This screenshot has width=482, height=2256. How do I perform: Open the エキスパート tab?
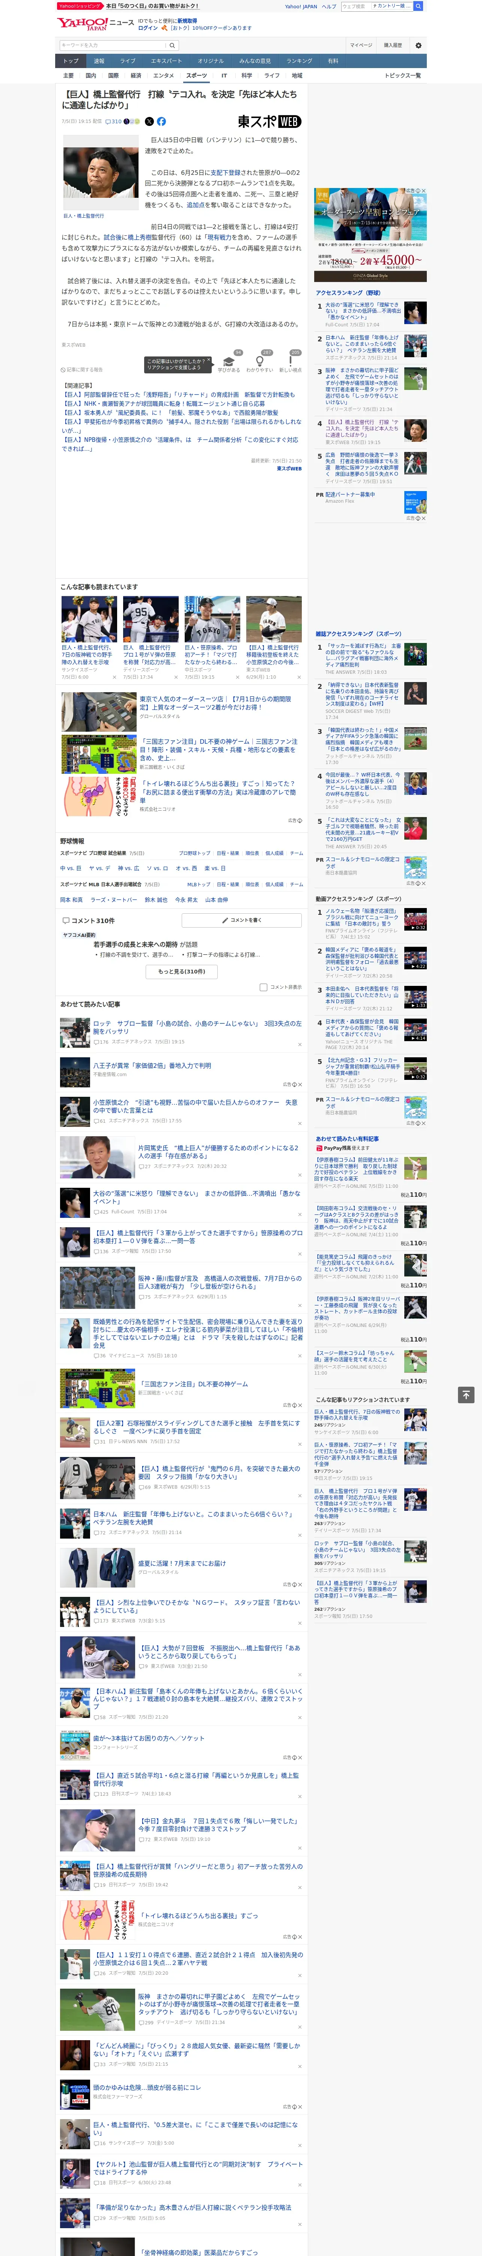(166, 61)
